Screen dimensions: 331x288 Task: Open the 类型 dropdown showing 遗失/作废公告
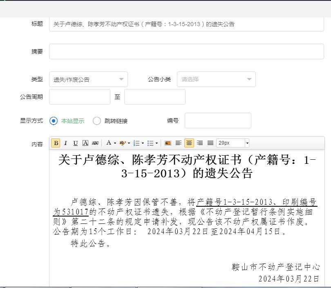click(x=88, y=79)
